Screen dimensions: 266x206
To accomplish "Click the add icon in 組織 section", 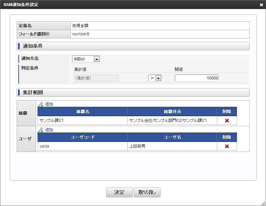I will [x=41, y=104].
